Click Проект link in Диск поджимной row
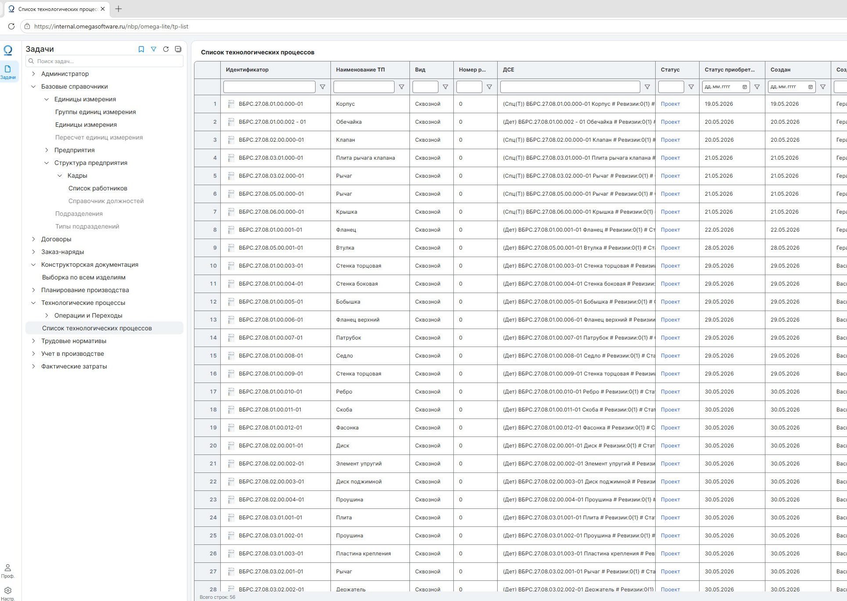 point(670,482)
